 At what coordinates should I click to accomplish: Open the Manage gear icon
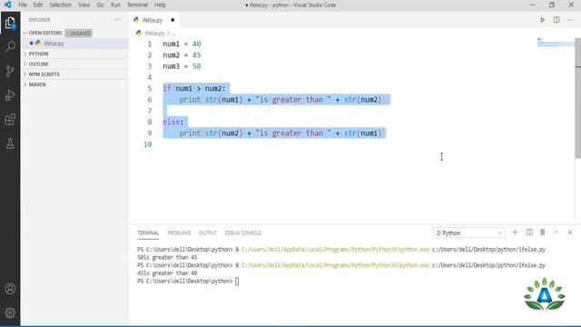[x=10, y=312]
